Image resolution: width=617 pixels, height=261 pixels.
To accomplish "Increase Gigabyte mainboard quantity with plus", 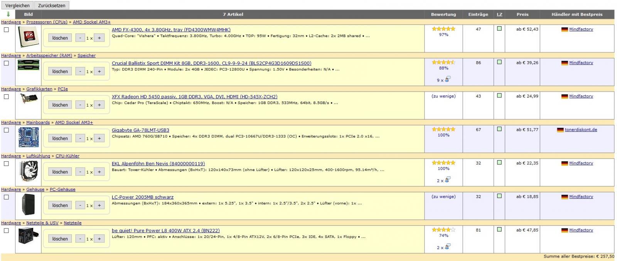I will [x=99, y=139].
